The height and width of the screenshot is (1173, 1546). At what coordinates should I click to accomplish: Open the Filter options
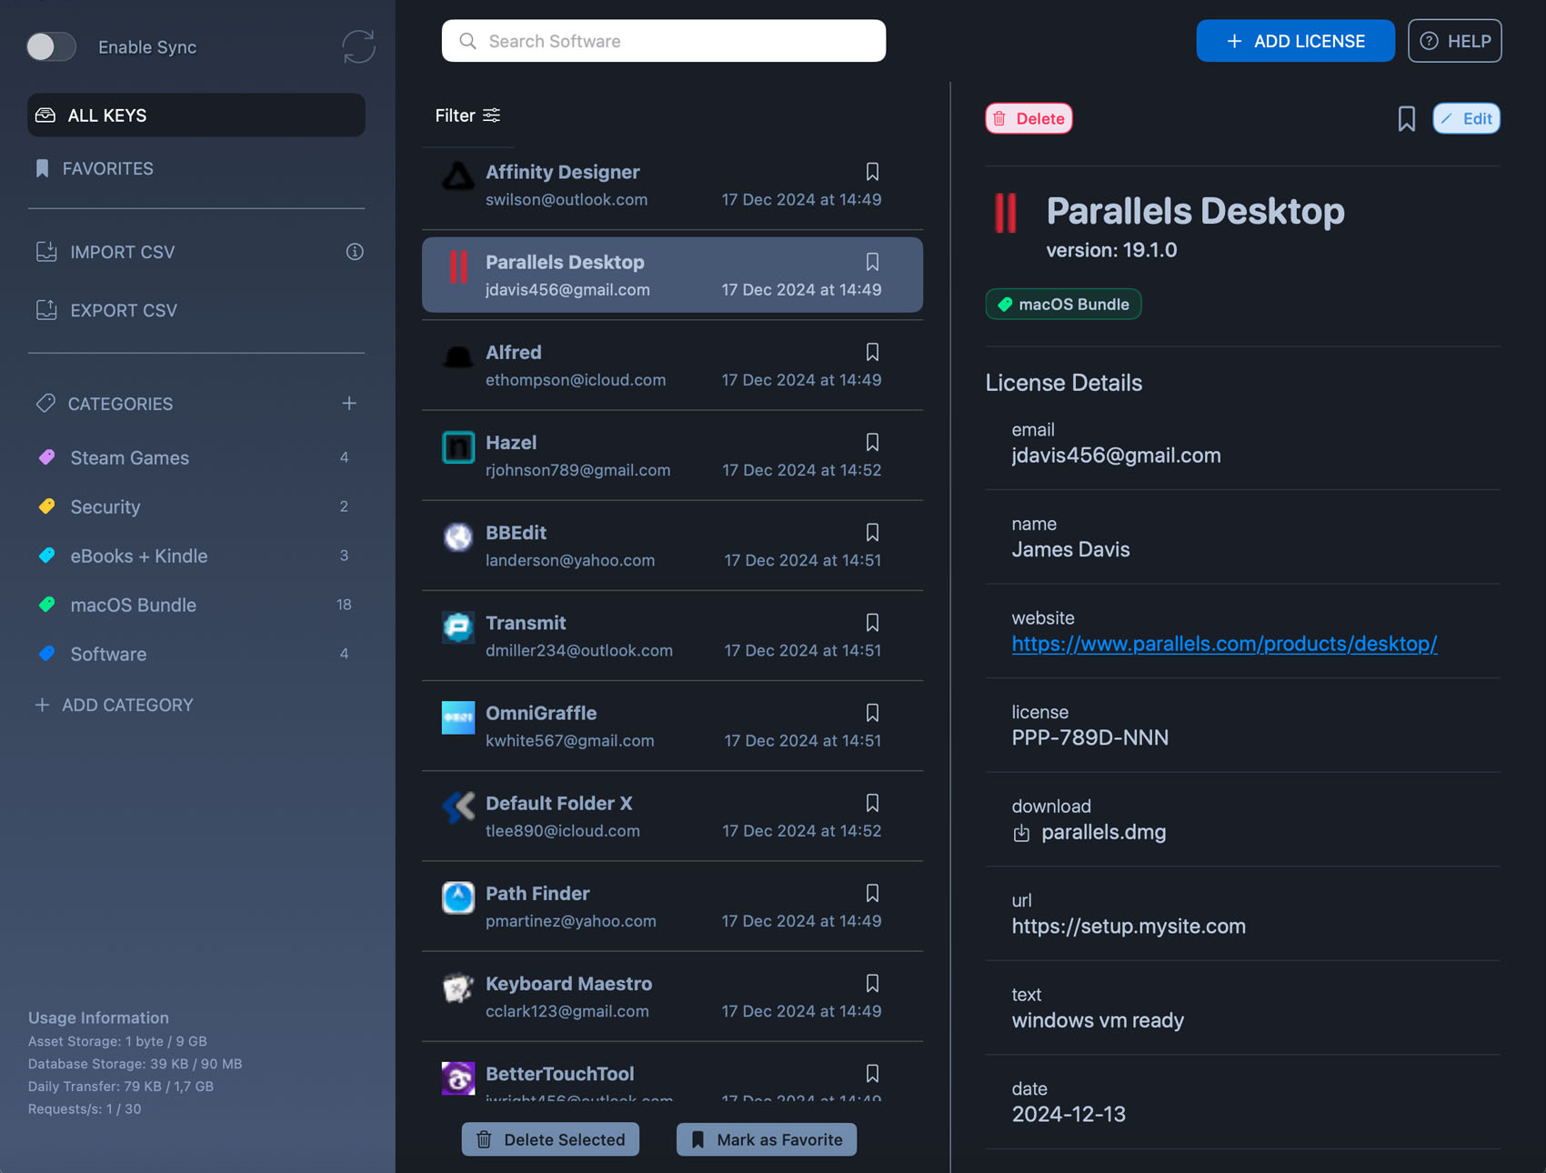point(467,115)
